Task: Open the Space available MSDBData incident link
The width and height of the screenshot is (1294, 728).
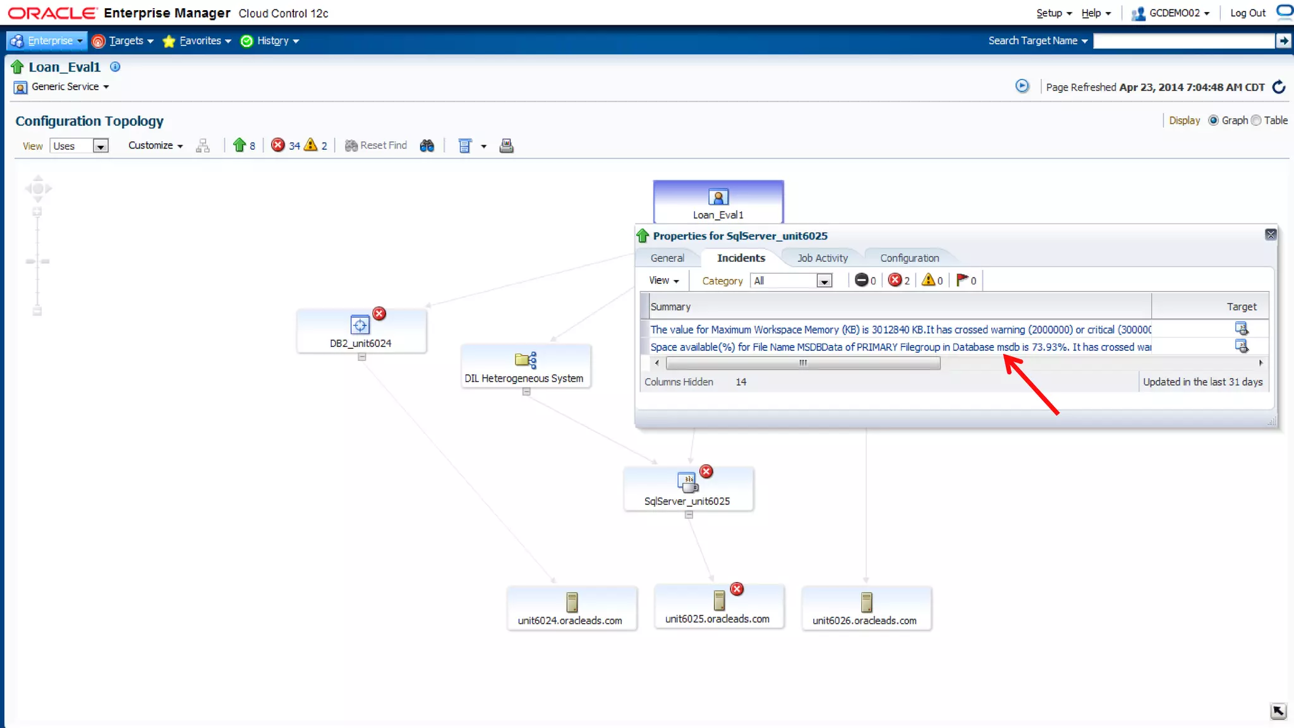Action: coord(900,347)
